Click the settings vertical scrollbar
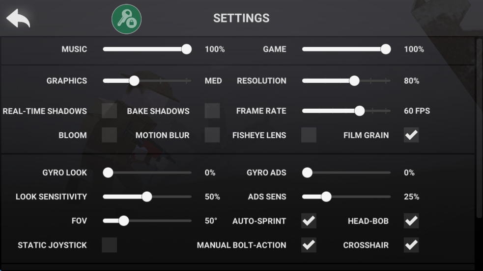Image resolution: width=483 pixels, height=271 pixels. (x=479, y=127)
